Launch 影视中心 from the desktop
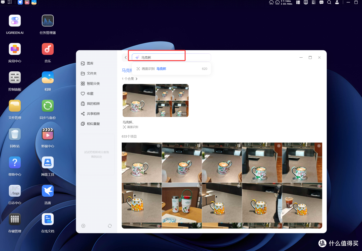 [48, 134]
